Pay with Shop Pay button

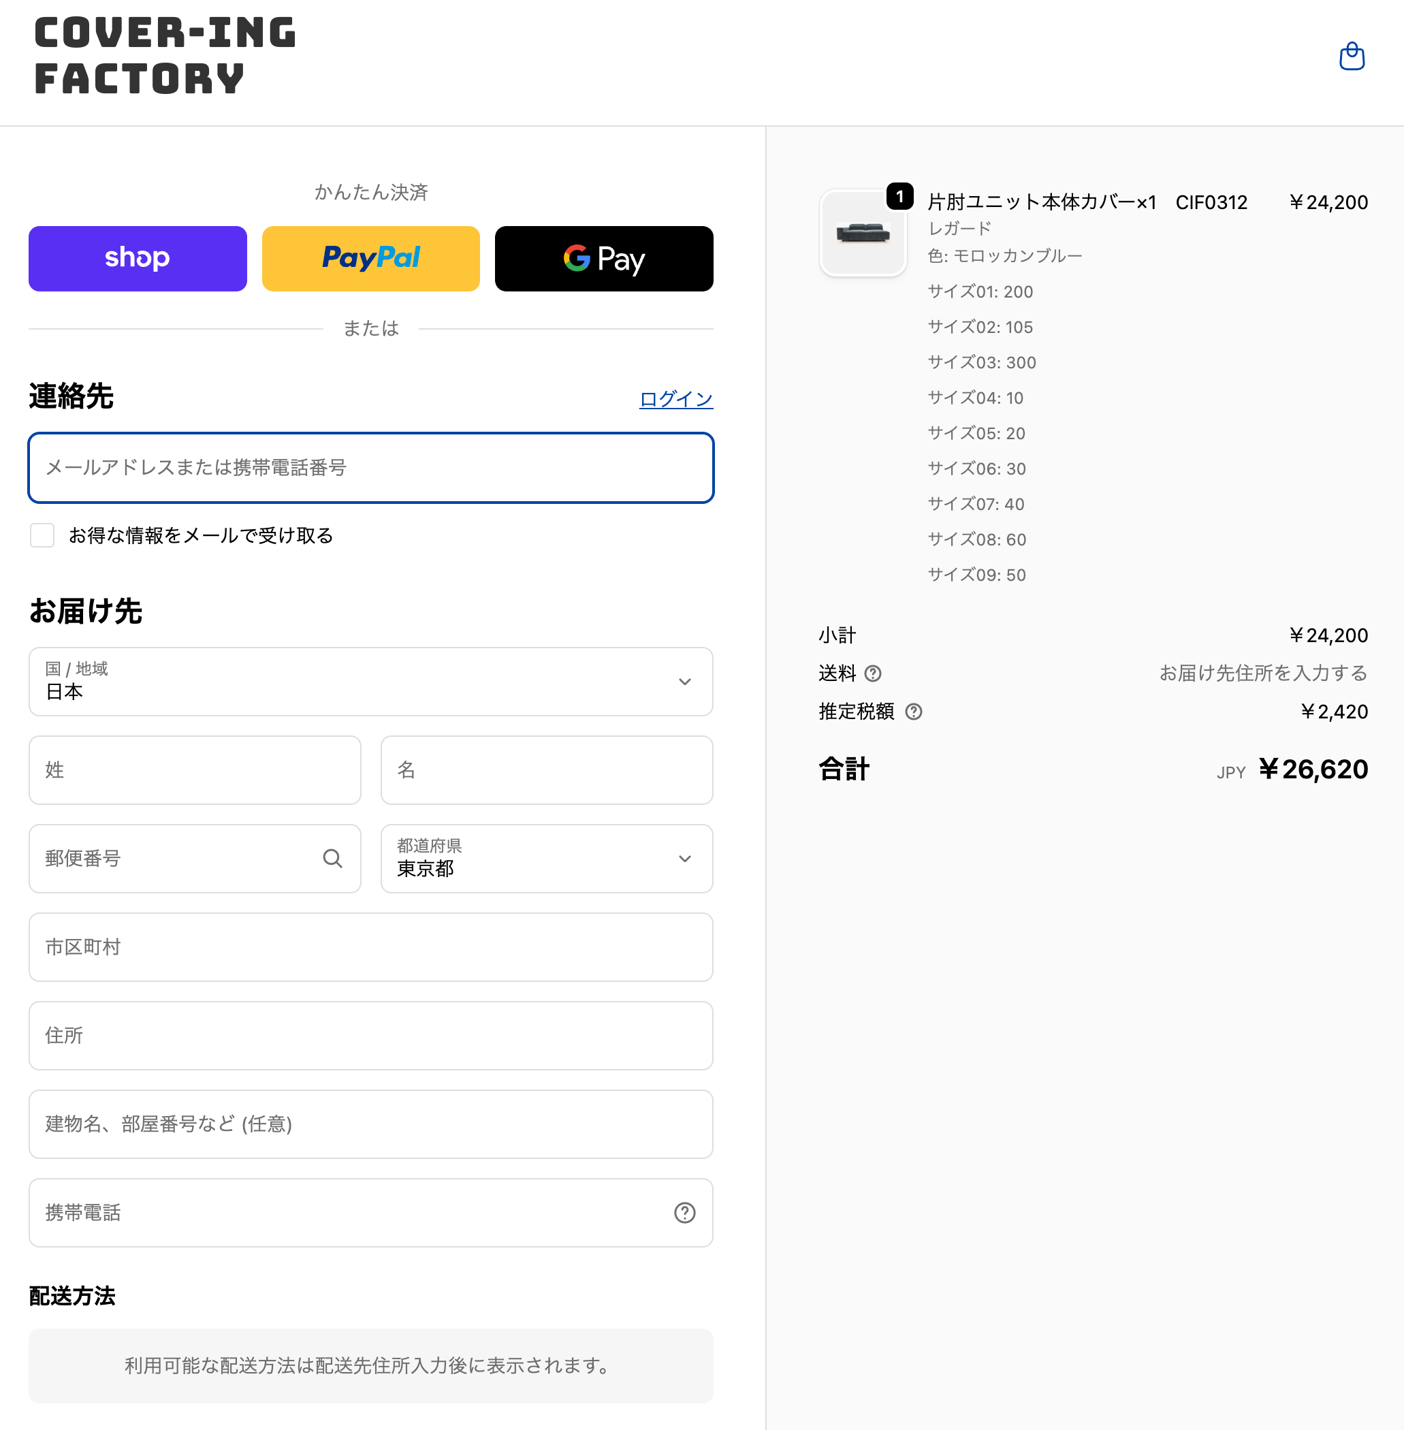138,259
